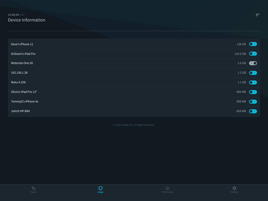Switch off JohnS HP-B40 toggle
This screenshot has width=268, height=201.
(x=253, y=111)
